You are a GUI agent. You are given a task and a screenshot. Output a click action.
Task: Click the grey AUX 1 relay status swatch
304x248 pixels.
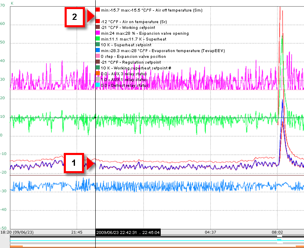coord(98,79)
